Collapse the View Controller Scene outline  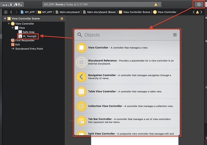coord(5,19)
